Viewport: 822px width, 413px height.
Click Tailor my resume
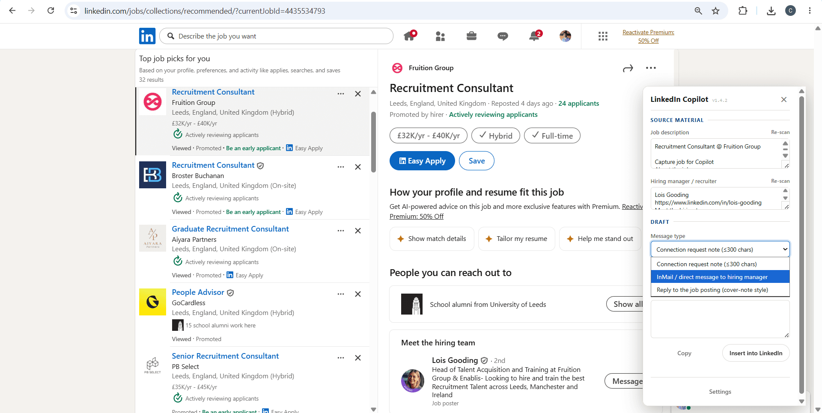click(516, 239)
